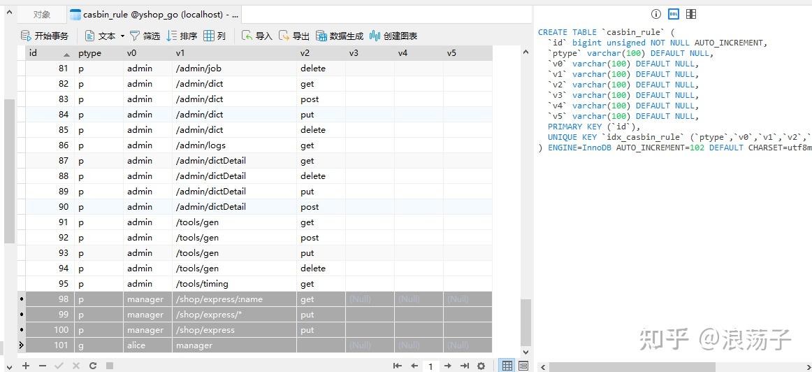Select the /admin/logs cell in row 86
This screenshot has height=372, width=812.
235,145
